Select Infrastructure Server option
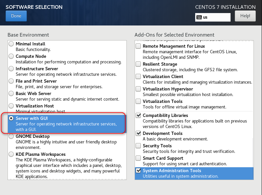This screenshot has height=195, width=262. pos(11,69)
